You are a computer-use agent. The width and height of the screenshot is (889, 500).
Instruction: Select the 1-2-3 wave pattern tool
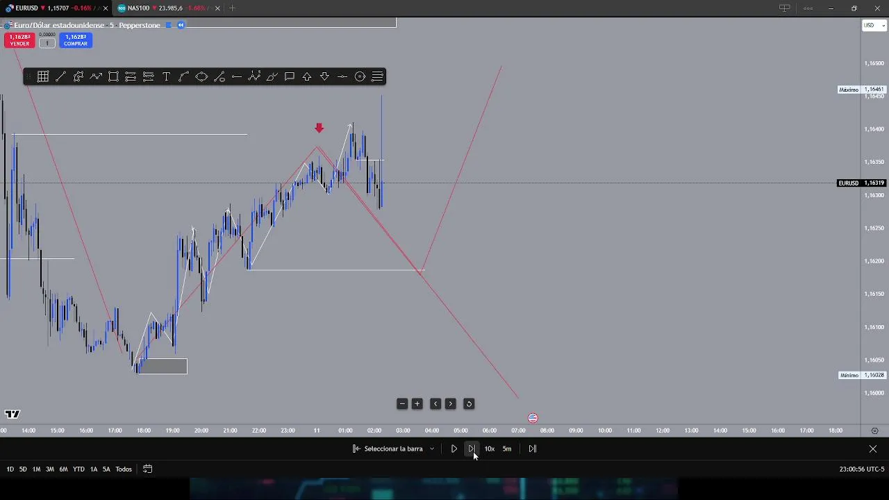(254, 76)
